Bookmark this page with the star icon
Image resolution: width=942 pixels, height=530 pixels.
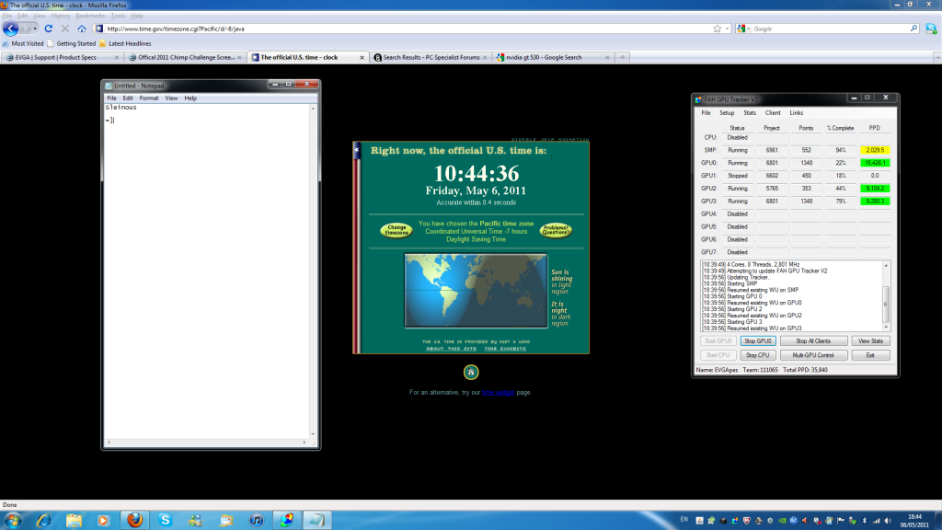click(717, 29)
